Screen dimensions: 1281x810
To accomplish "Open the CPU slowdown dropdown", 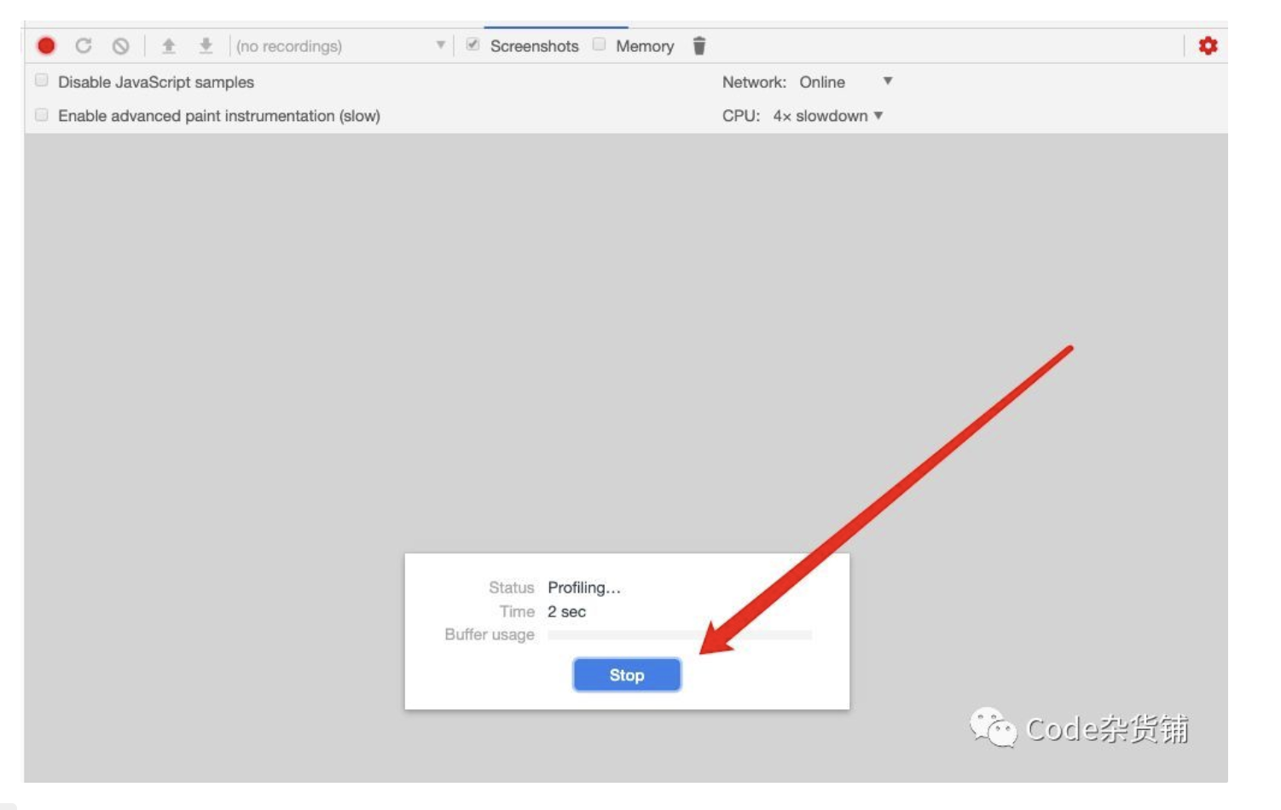I will click(x=879, y=113).
